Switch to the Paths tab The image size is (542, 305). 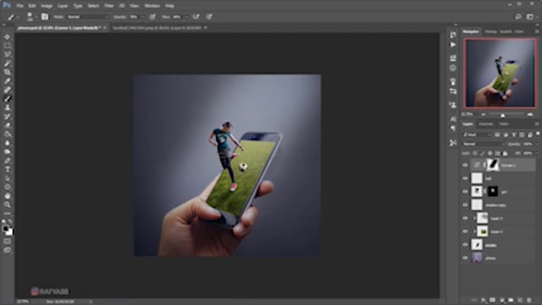coord(504,124)
